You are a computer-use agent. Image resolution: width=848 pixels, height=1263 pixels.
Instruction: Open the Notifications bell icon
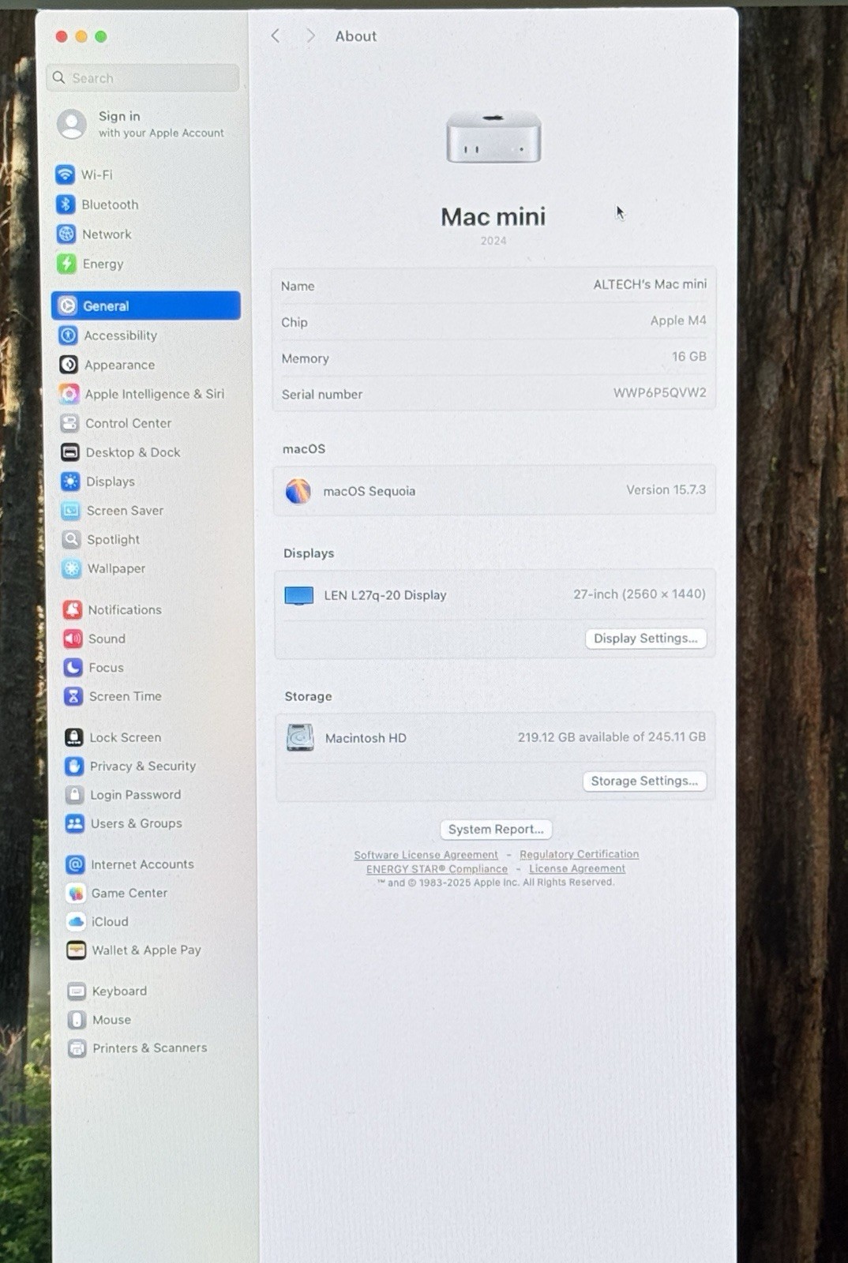pyautogui.click(x=73, y=609)
